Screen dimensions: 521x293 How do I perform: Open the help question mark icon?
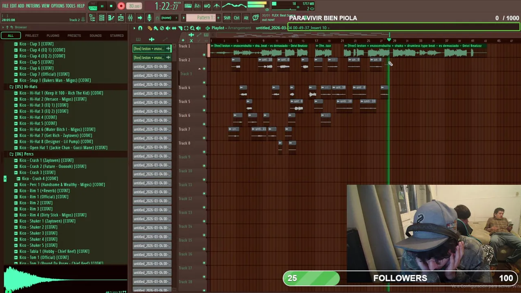[x=255, y=18]
